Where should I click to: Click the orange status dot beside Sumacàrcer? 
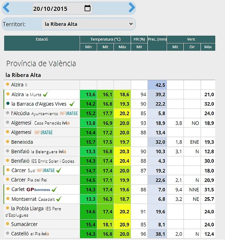[x=7, y=224]
